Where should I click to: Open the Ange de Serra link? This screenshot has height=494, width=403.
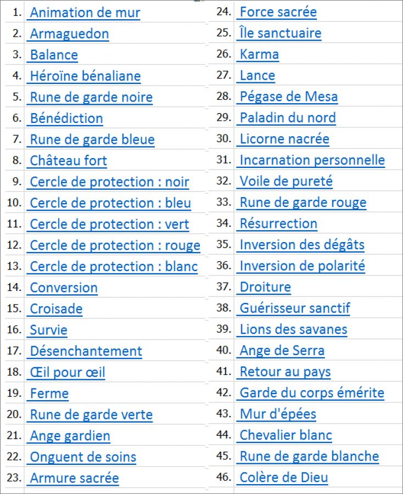coord(282,351)
